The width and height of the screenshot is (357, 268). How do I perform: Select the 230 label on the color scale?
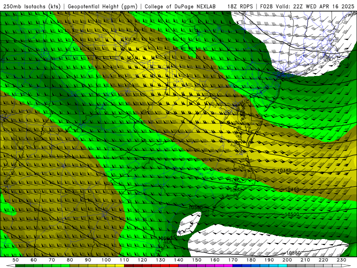(341, 260)
